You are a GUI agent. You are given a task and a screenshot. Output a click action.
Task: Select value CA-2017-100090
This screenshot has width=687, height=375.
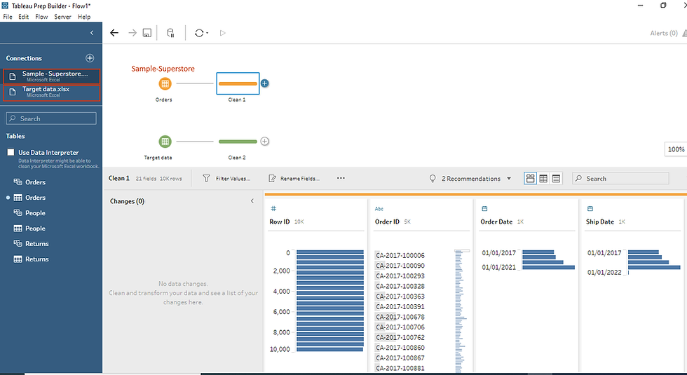point(400,266)
